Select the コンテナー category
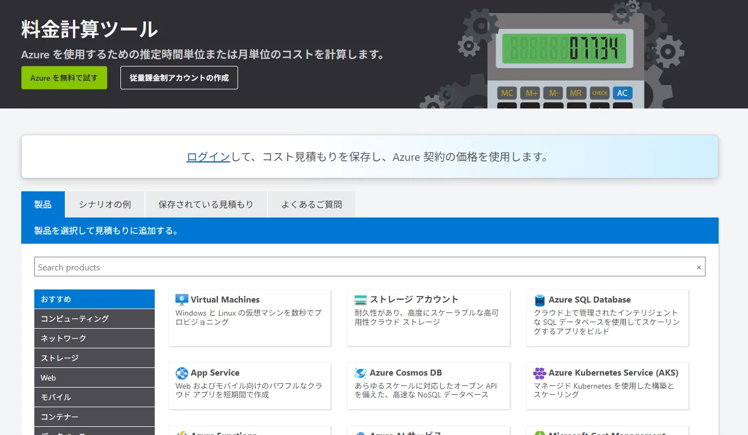The height and width of the screenshot is (435, 748). pyautogui.click(x=94, y=416)
